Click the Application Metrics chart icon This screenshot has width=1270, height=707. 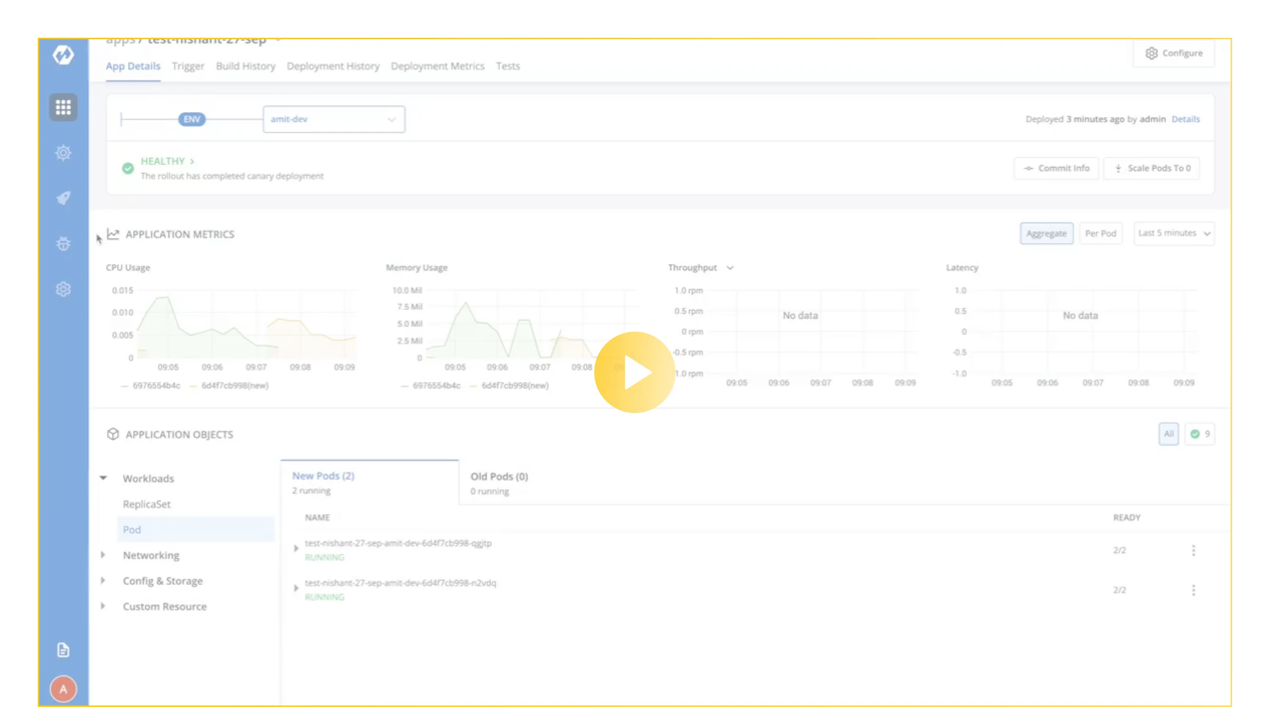coord(113,233)
